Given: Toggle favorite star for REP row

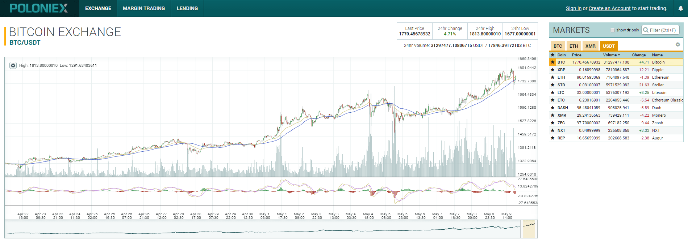Looking at the screenshot, I should point(553,138).
